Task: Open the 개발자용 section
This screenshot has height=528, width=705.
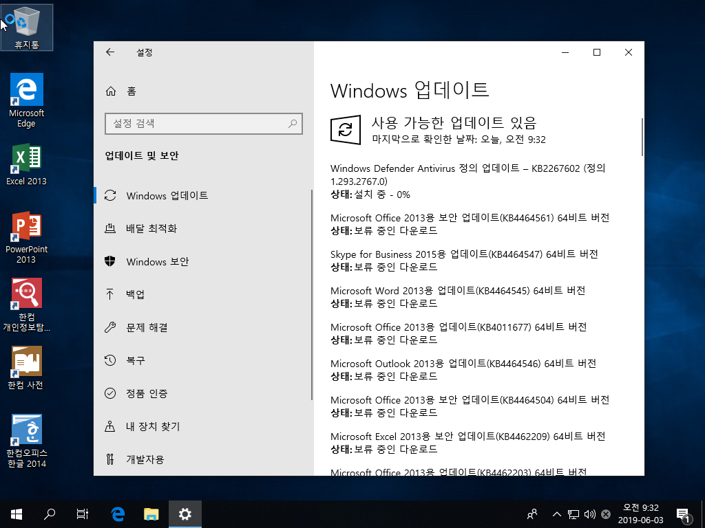Action: click(x=202, y=459)
